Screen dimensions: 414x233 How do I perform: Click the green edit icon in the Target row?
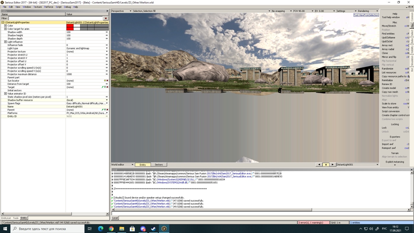(x=103, y=87)
